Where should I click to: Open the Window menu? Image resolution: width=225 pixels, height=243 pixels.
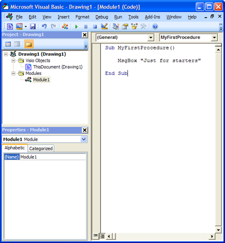[174, 17]
